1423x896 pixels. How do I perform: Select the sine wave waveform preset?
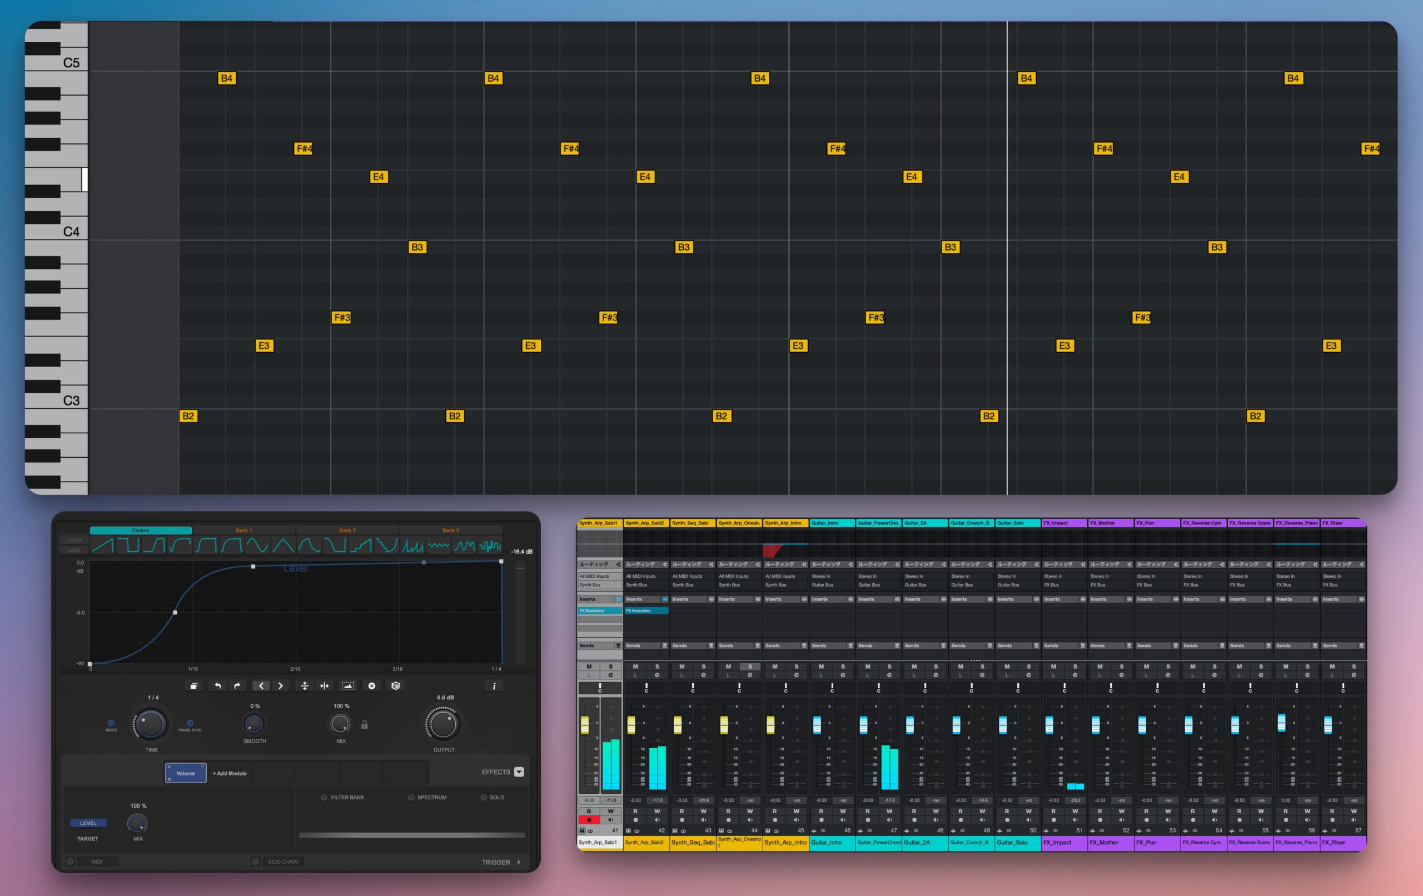click(x=257, y=545)
